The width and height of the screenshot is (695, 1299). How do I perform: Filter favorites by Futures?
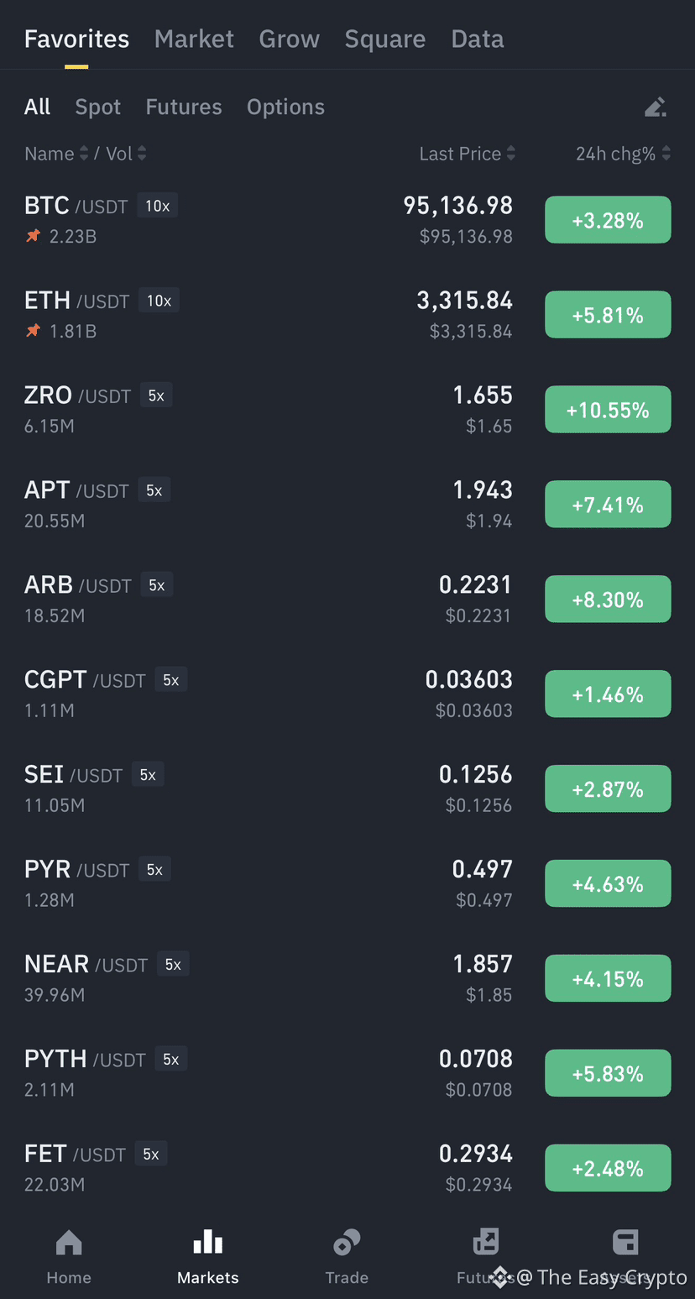184,107
